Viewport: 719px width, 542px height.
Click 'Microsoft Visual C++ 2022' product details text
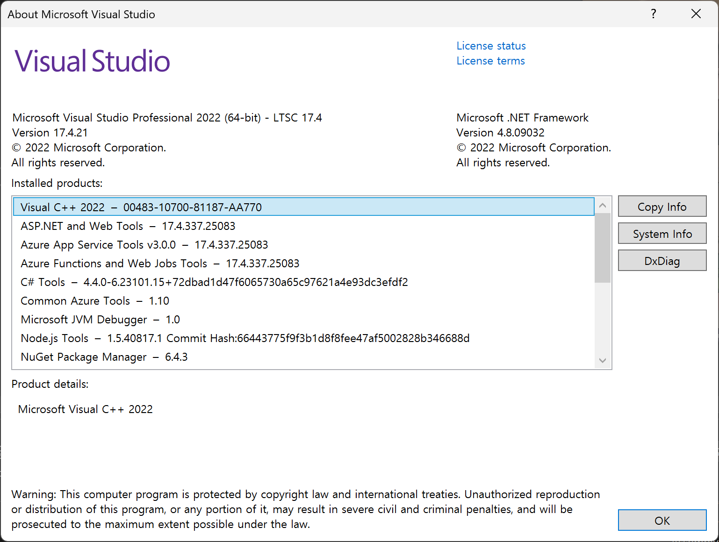click(86, 409)
